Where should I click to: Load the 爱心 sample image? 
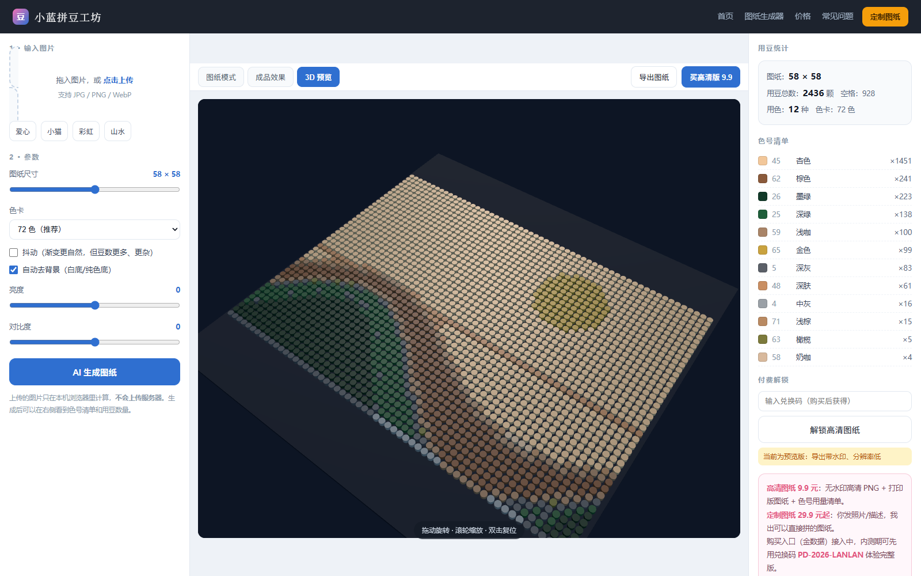point(23,131)
